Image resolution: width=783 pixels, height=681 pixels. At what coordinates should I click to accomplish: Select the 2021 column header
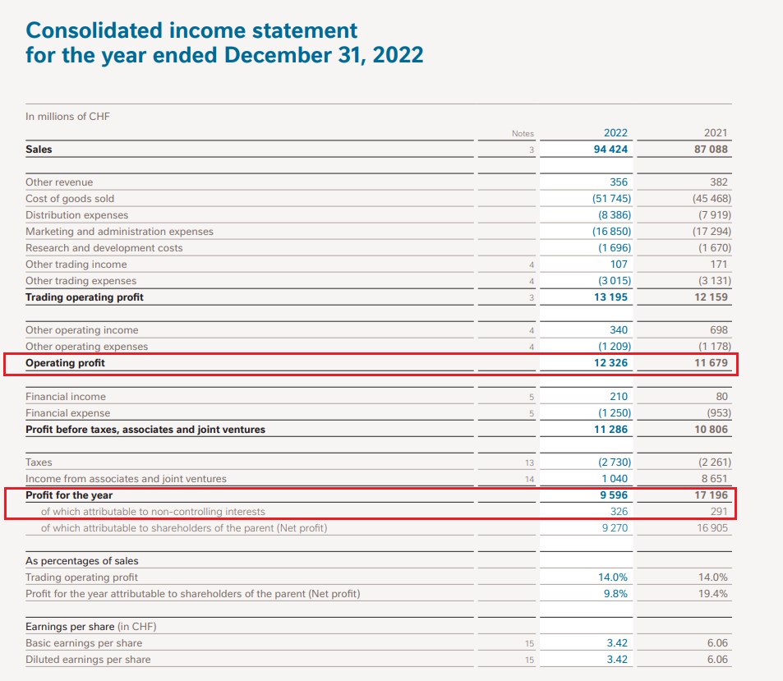click(715, 133)
